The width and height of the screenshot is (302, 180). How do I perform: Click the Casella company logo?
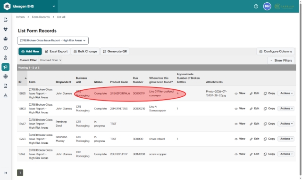[x=284, y=6]
